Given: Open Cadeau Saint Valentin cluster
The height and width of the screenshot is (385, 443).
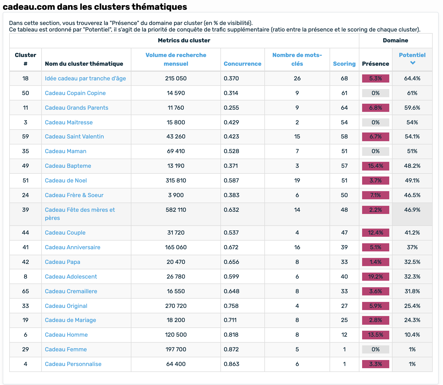Looking at the screenshot, I should click(x=74, y=137).
